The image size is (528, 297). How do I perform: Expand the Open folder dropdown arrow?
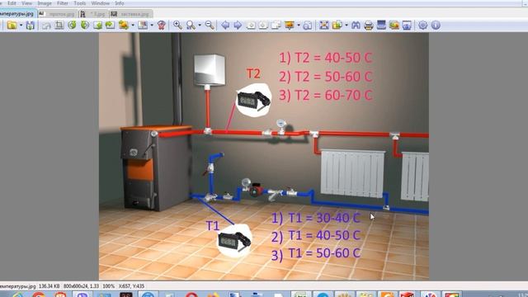pos(21,26)
